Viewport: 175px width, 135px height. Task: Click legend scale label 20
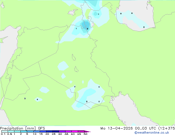pyautogui.click(x=47, y=134)
